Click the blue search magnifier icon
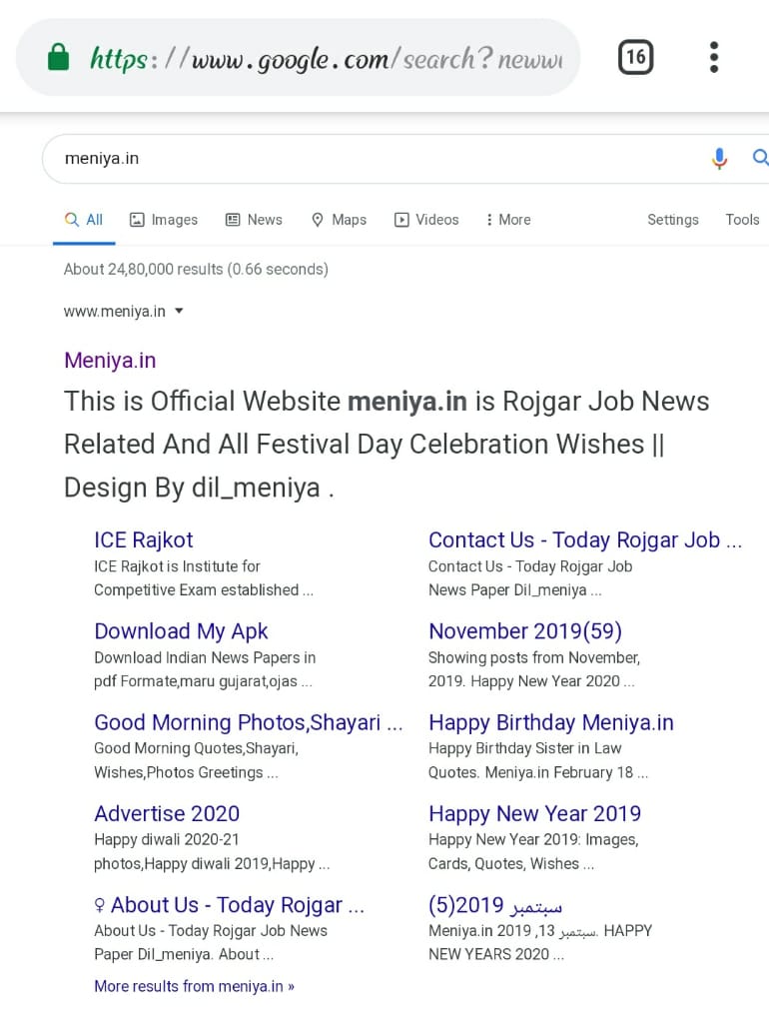 click(x=760, y=158)
